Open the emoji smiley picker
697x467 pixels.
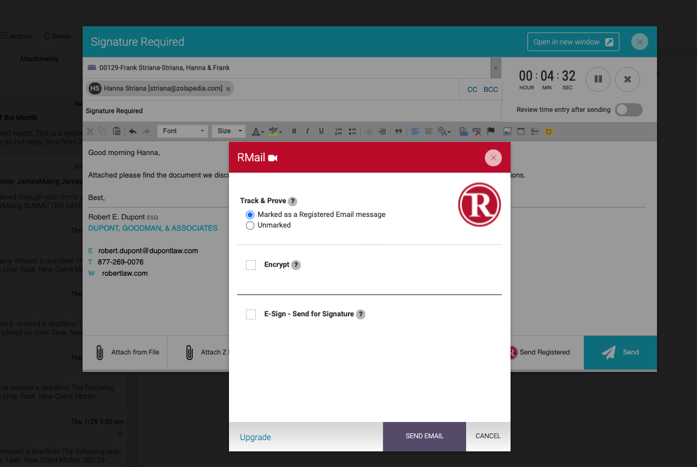pyautogui.click(x=549, y=131)
